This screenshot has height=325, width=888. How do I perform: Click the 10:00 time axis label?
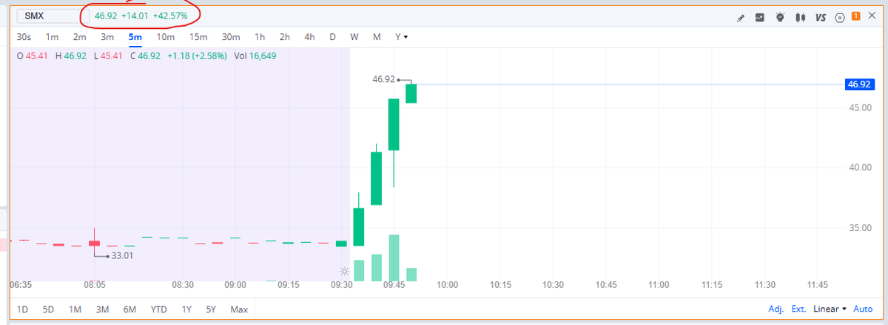point(447,284)
